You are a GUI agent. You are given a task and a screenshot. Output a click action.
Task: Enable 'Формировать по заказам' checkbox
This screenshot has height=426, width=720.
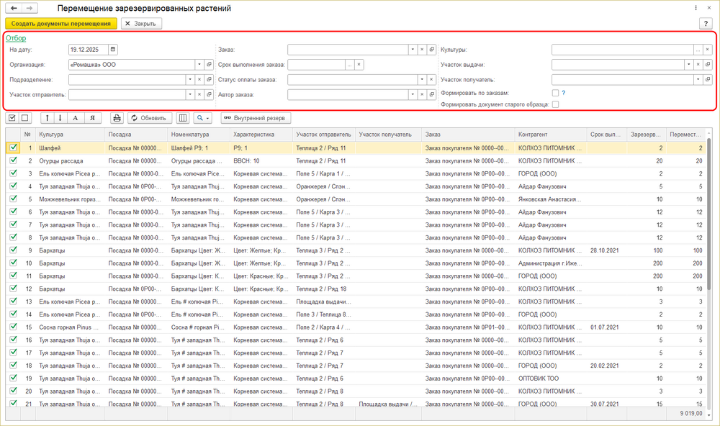(x=555, y=93)
